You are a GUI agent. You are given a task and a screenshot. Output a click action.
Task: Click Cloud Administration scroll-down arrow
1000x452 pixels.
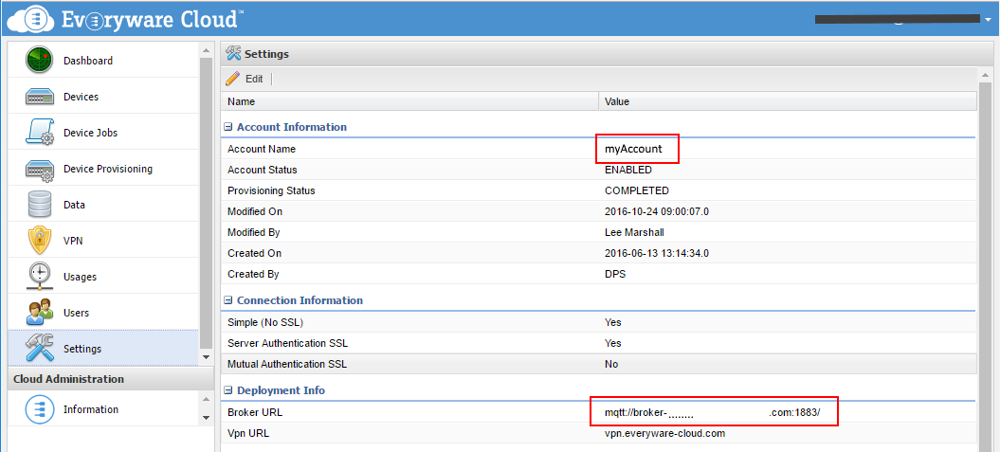[x=206, y=418]
